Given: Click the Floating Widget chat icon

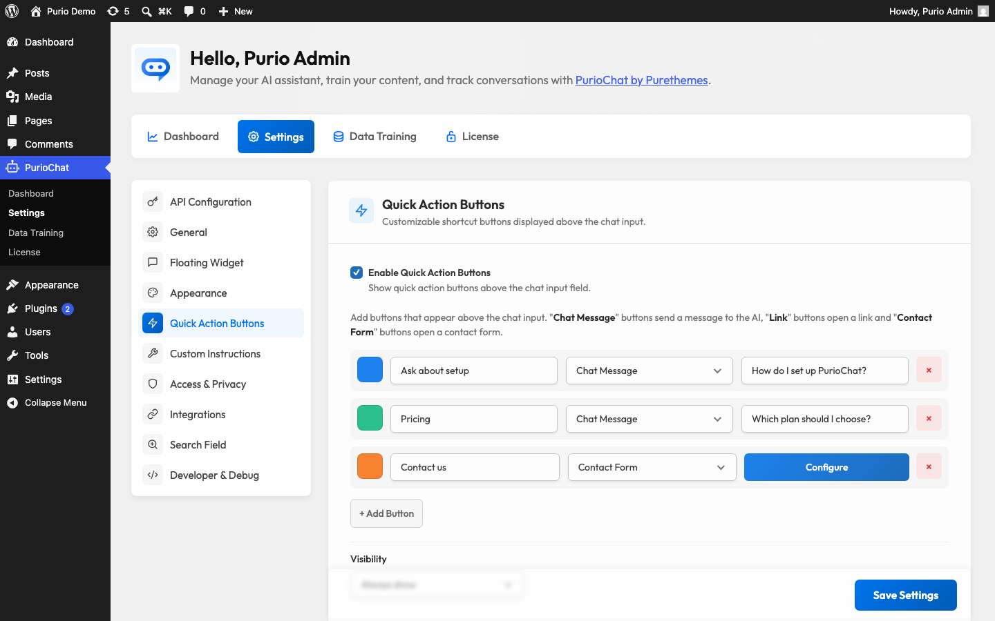Looking at the screenshot, I should (x=153, y=262).
